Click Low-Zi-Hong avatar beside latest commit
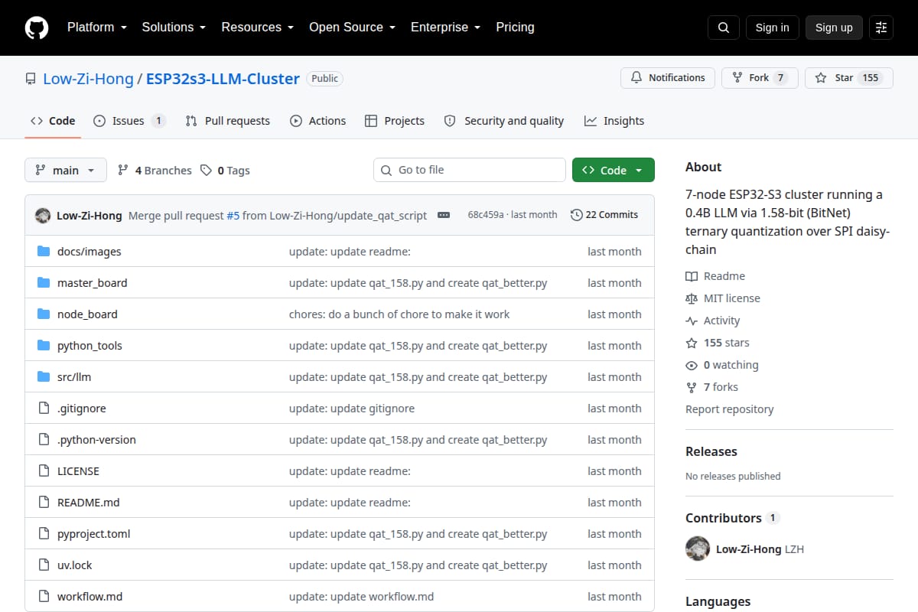 [x=43, y=215]
